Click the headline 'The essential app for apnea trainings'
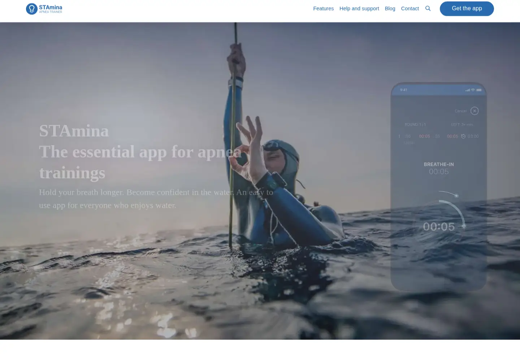 140,162
